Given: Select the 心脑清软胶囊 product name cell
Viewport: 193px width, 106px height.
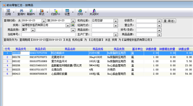Looking at the screenshot, I should tap(70, 74).
